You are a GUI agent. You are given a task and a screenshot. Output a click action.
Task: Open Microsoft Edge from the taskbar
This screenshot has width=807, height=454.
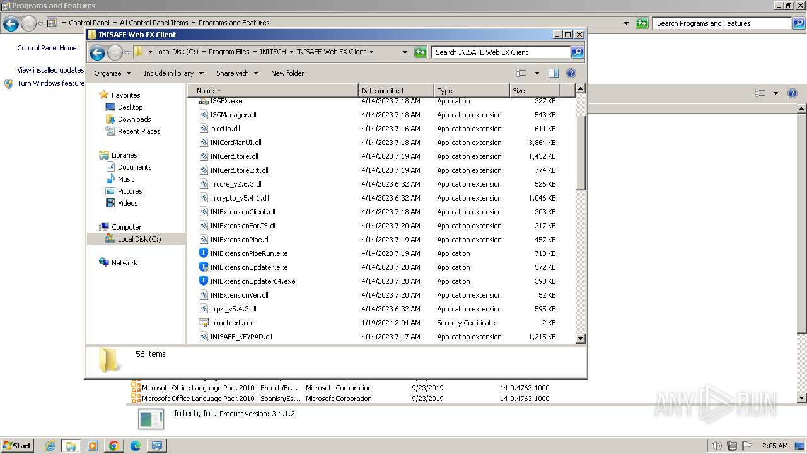tap(136, 446)
